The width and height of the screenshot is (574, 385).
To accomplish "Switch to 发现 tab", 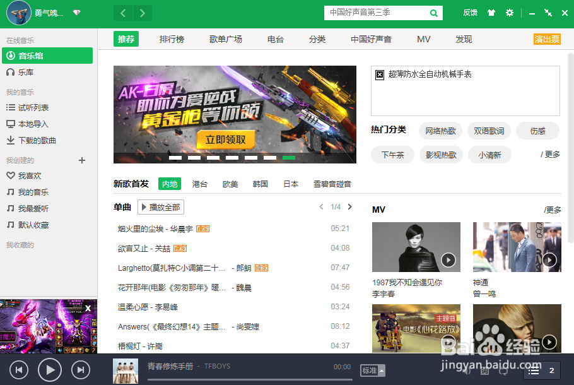I will (464, 39).
